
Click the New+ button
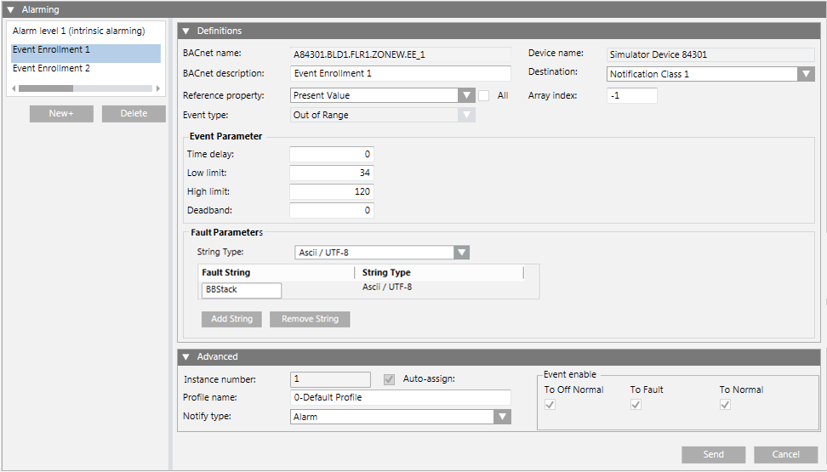(x=61, y=114)
